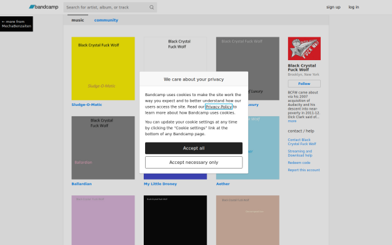Switch to the community tab

click(x=106, y=20)
